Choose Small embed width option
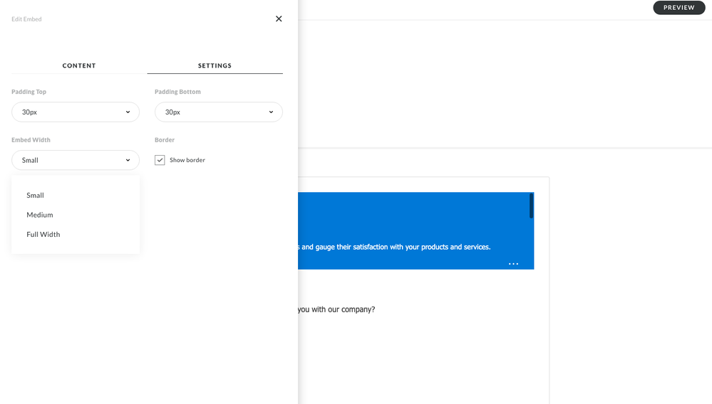712x404 pixels. (35, 195)
